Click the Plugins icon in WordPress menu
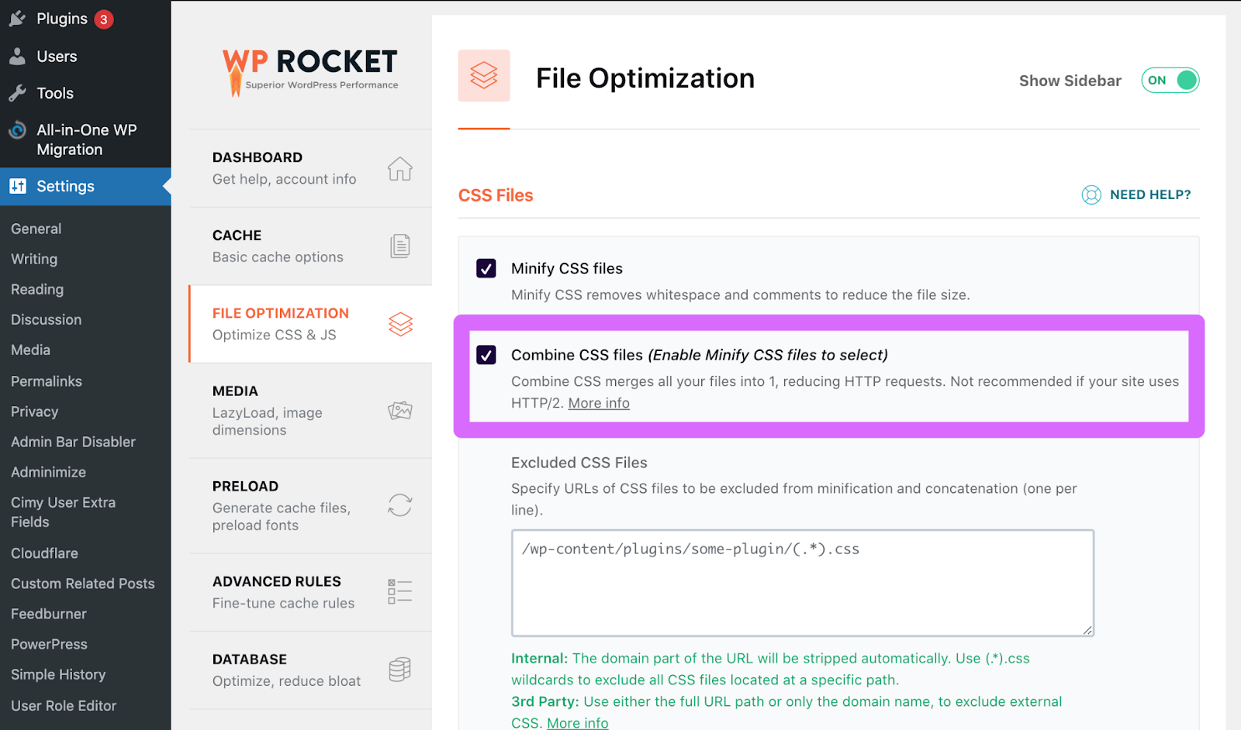 pyautogui.click(x=17, y=19)
